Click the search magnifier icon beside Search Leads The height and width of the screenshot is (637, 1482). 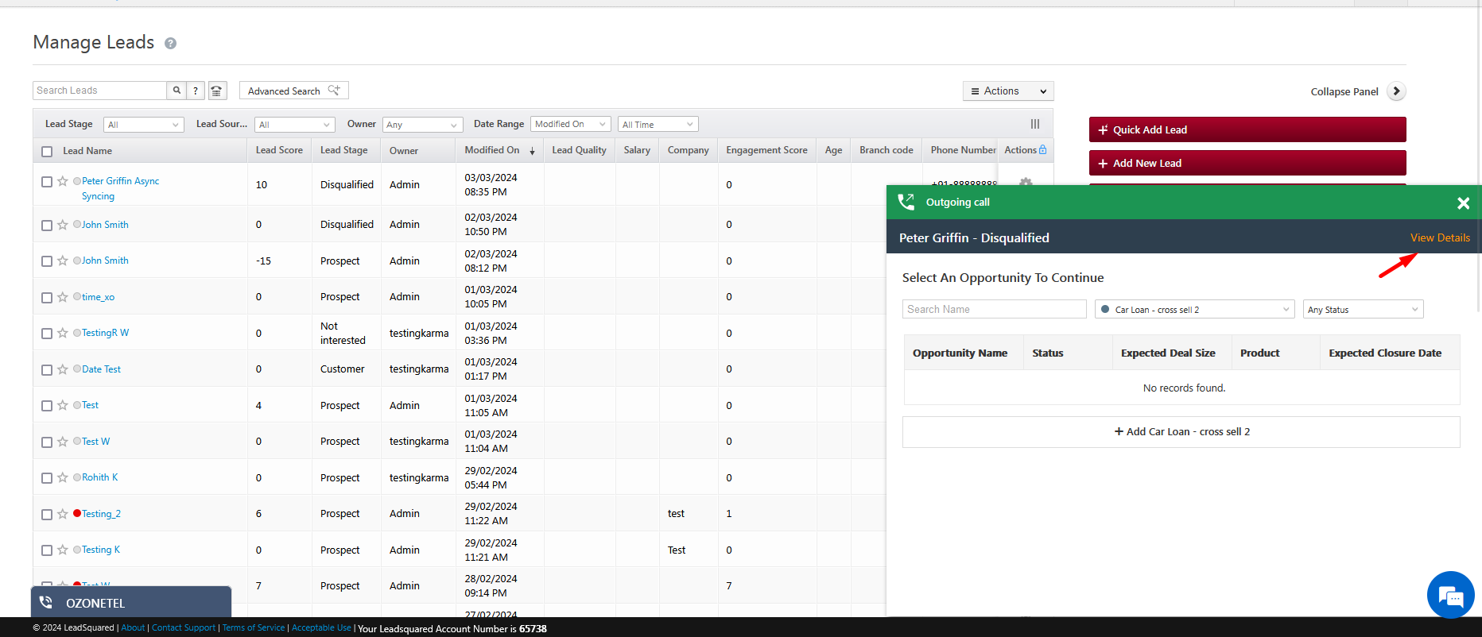click(177, 91)
